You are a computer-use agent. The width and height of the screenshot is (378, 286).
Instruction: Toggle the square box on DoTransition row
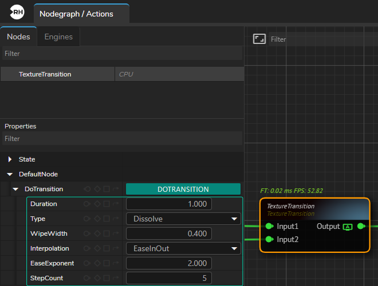click(107, 189)
